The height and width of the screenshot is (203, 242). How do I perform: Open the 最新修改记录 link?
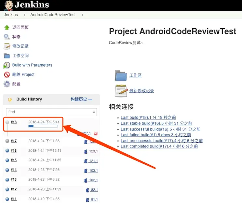(x=141, y=91)
